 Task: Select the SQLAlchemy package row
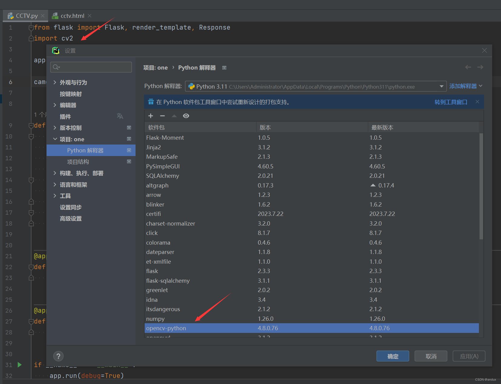[312, 176]
